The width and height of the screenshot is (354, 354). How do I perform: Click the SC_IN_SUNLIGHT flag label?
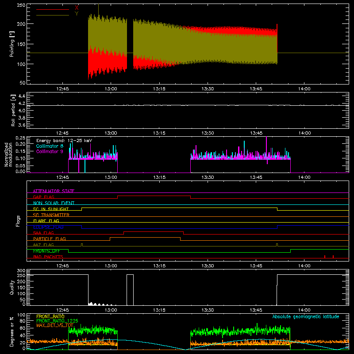coord(51,209)
